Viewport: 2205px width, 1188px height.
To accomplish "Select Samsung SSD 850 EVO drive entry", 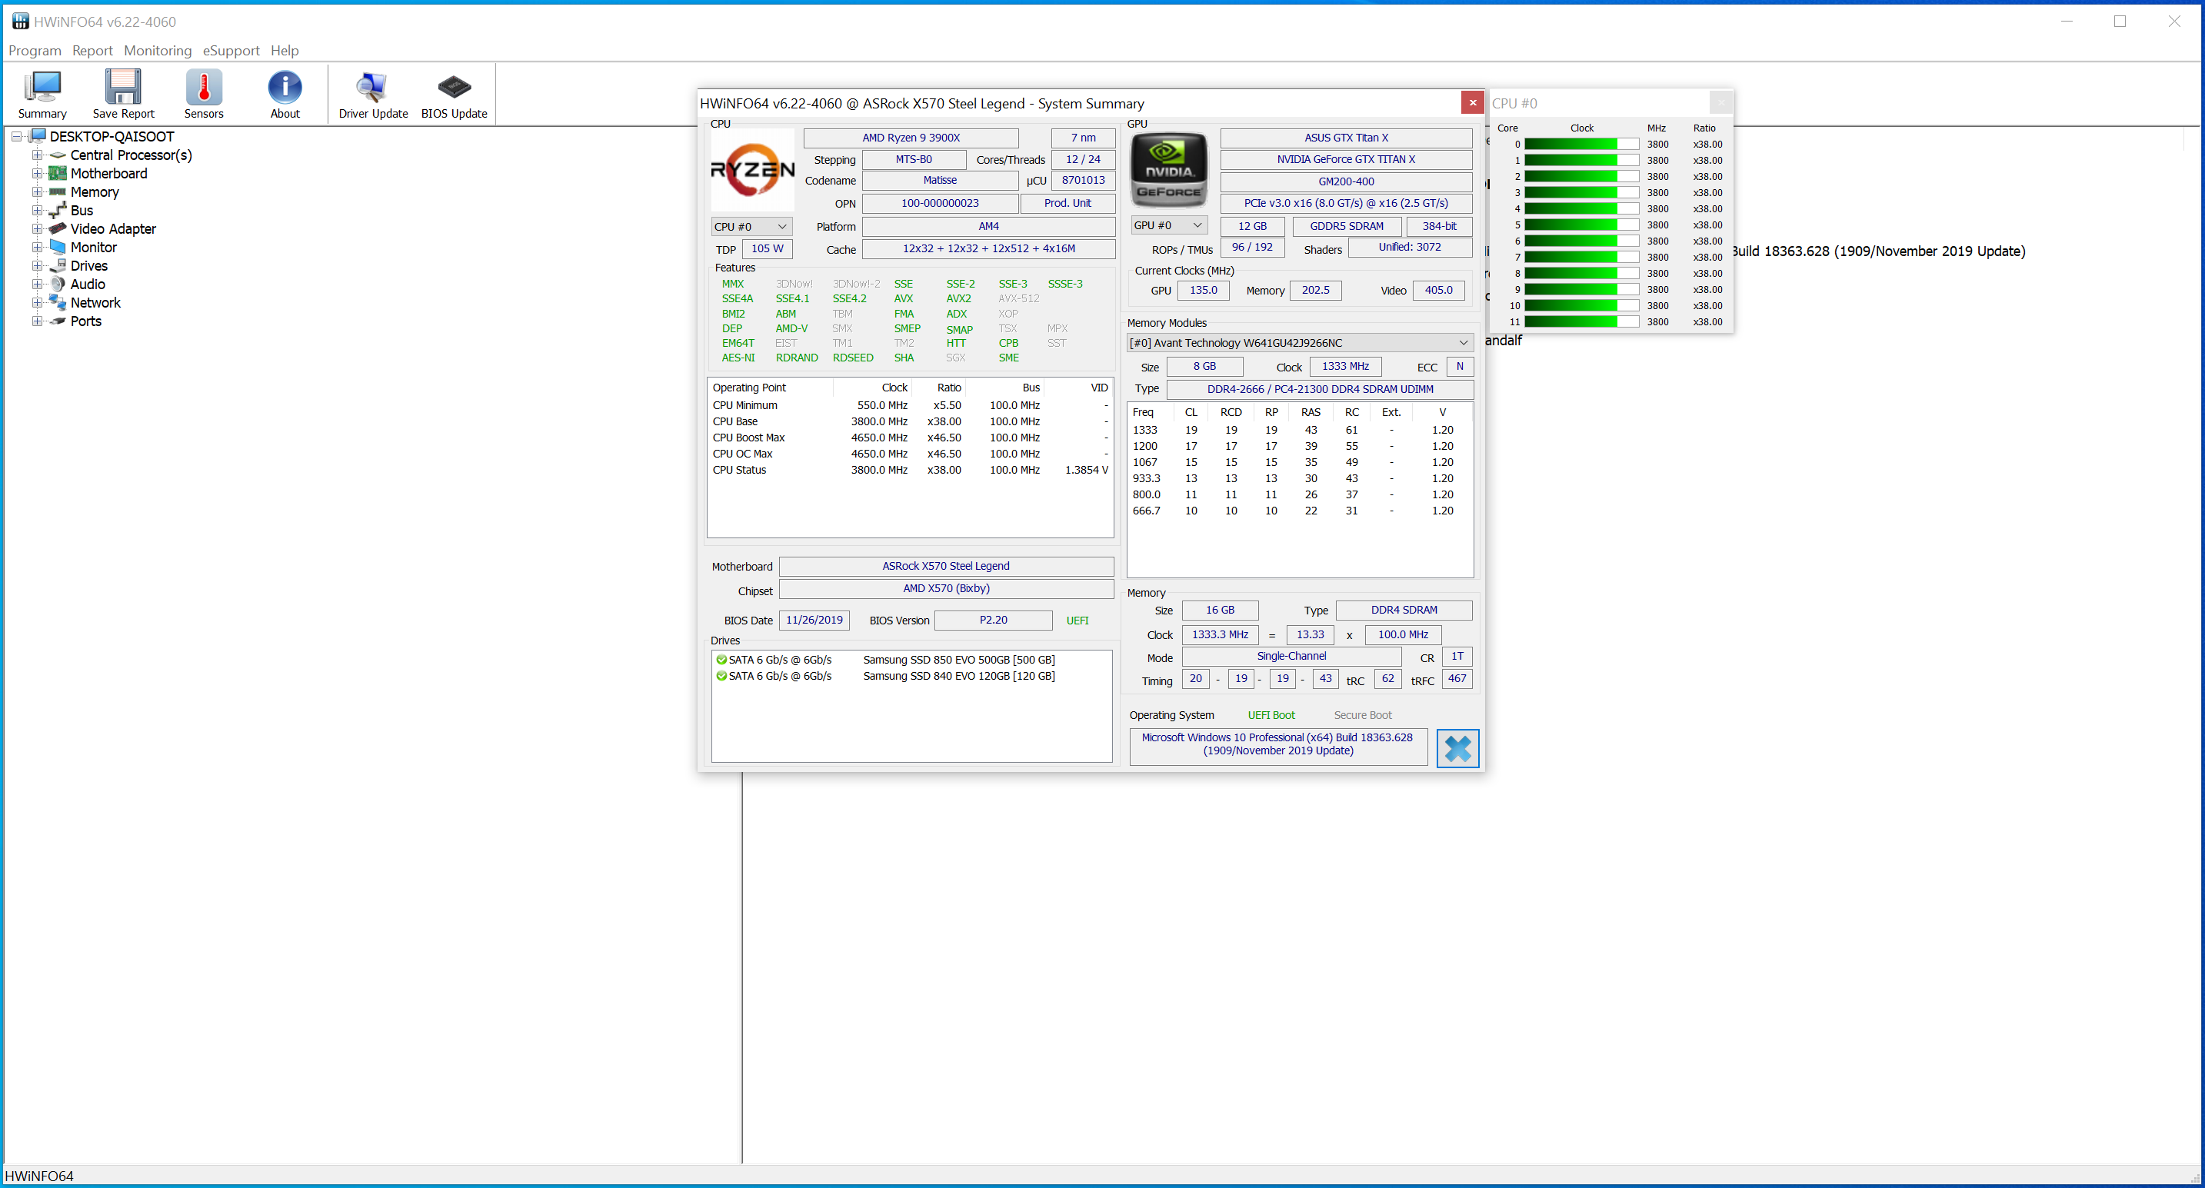I will pos(958,660).
